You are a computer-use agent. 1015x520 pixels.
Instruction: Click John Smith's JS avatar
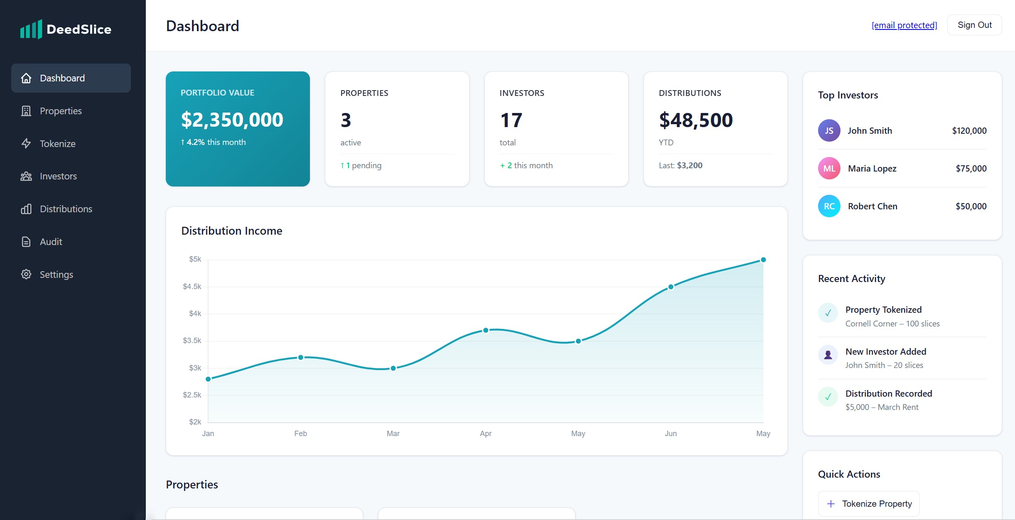point(829,130)
